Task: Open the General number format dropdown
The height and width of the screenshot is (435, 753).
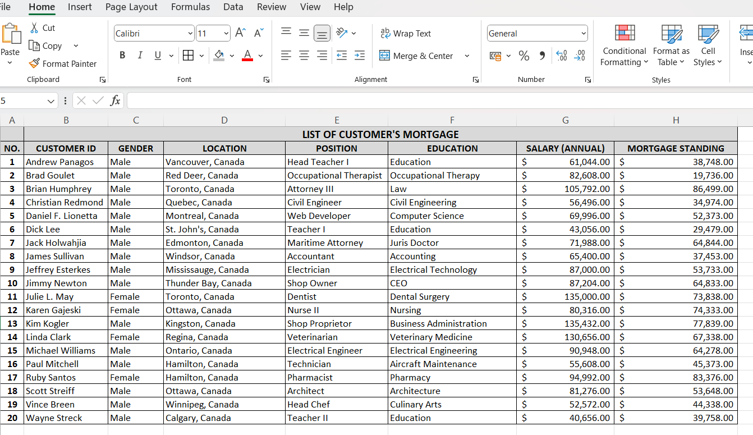Action: 584,34
